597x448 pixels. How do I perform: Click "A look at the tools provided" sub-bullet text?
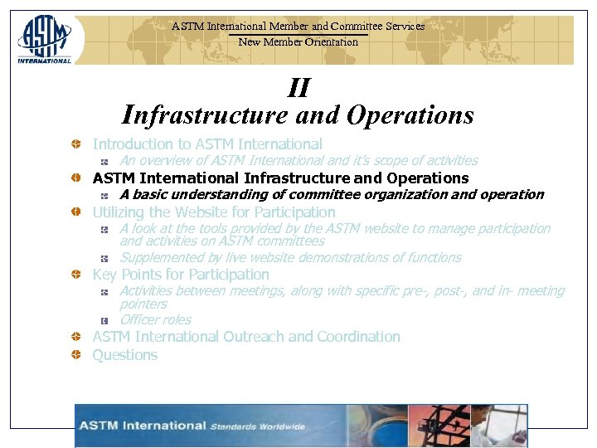coord(335,235)
